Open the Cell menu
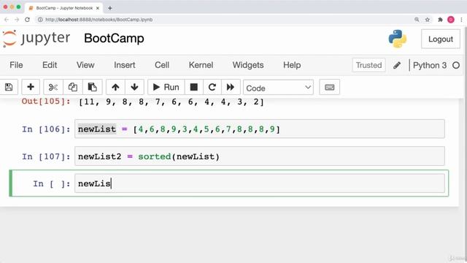 (162, 65)
